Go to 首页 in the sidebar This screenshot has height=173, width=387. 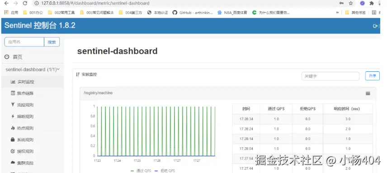point(14,57)
